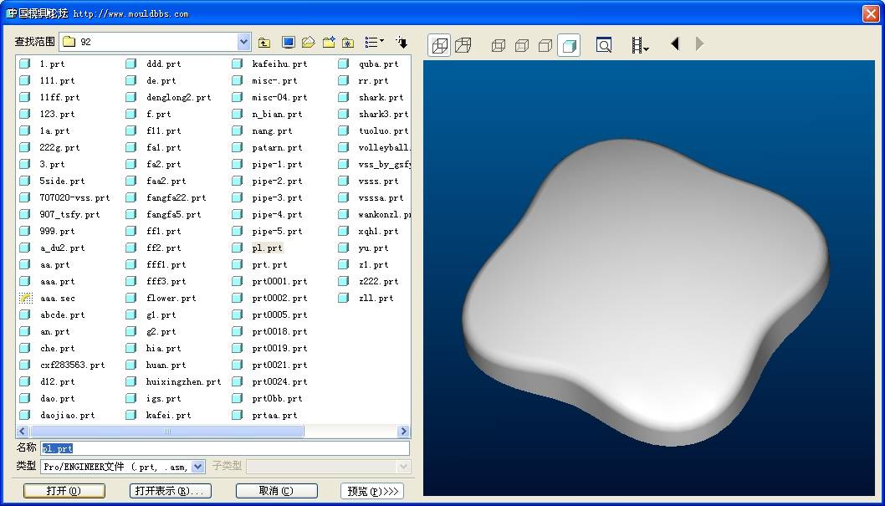The image size is (885, 506).
Task: Click the horizontal scrollbar thumb
Action: 166,432
